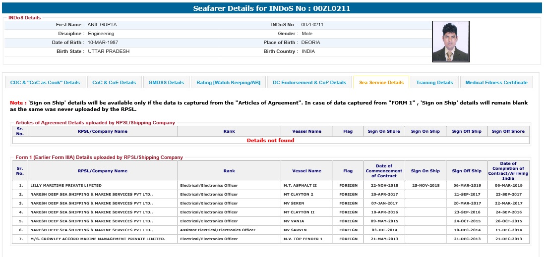This screenshot has width=546, height=257.
Task: Open the Medical Fitness Certificate tab
Action: click(x=496, y=83)
